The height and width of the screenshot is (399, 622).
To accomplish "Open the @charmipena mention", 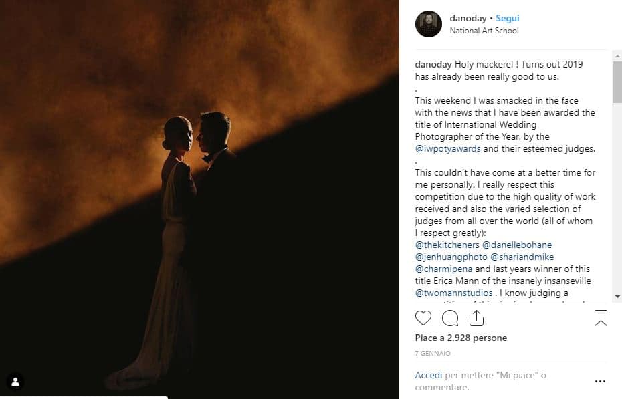I will (444, 269).
